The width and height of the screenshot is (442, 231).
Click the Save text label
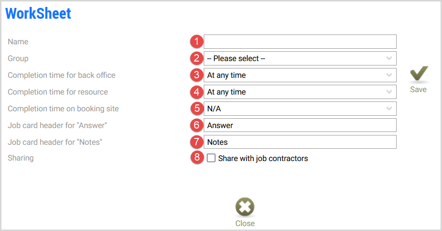(x=418, y=90)
